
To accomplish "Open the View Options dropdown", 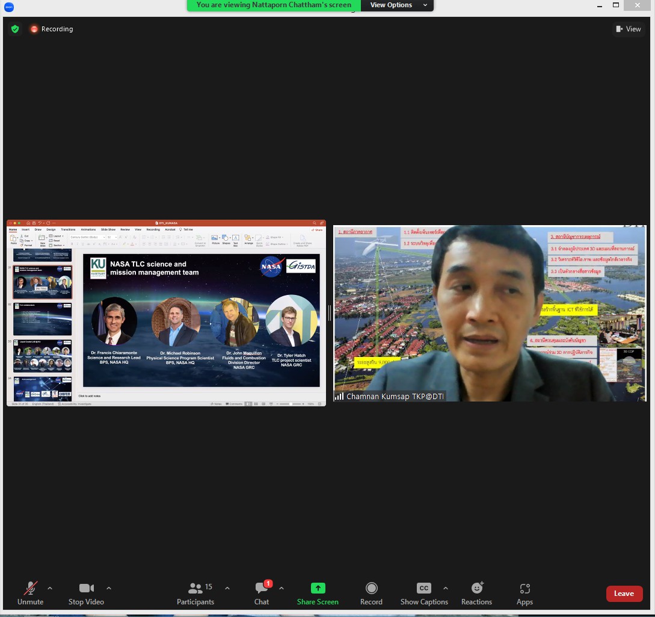I will tap(397, 5).
